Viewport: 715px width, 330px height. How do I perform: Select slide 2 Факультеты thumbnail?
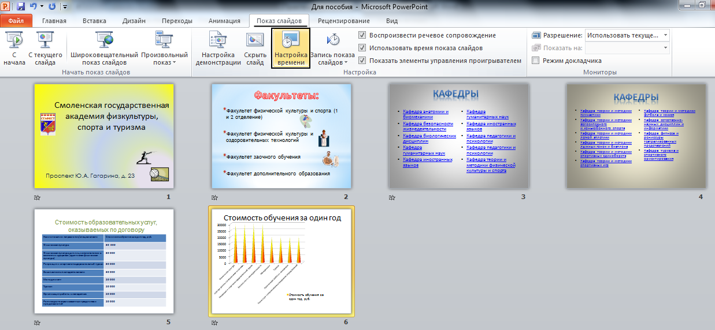281,136
